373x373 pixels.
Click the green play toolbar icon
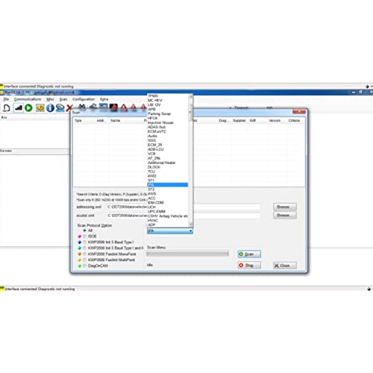[x=29, y=108]
